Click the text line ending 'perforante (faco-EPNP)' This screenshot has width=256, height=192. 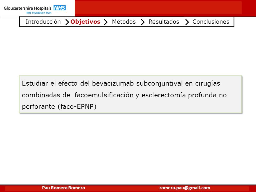[x=59, y=107]
